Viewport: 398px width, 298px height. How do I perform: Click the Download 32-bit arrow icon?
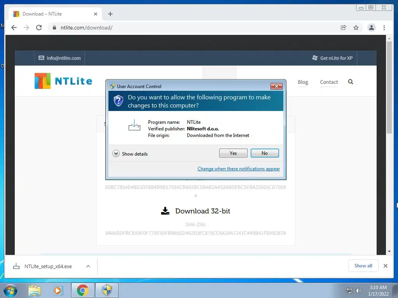(x=165, y=211)
